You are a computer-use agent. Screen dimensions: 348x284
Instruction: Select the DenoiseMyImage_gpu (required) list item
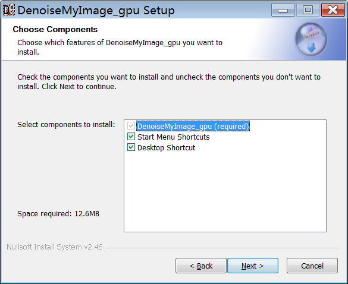193,126
